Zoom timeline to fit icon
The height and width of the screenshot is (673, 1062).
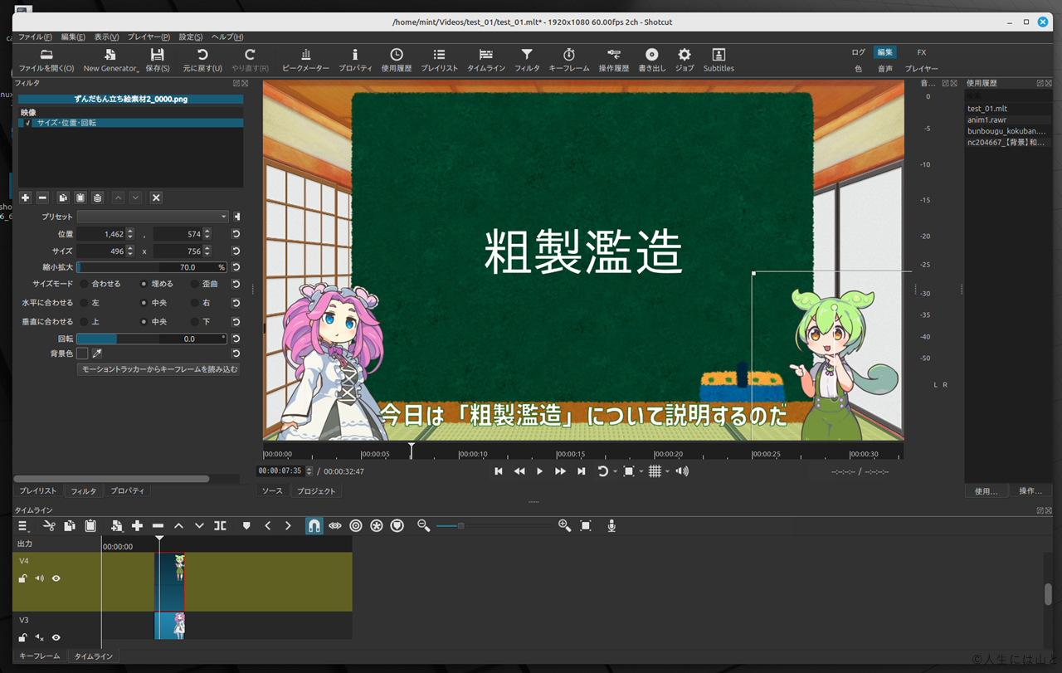[x=586, y=525]
